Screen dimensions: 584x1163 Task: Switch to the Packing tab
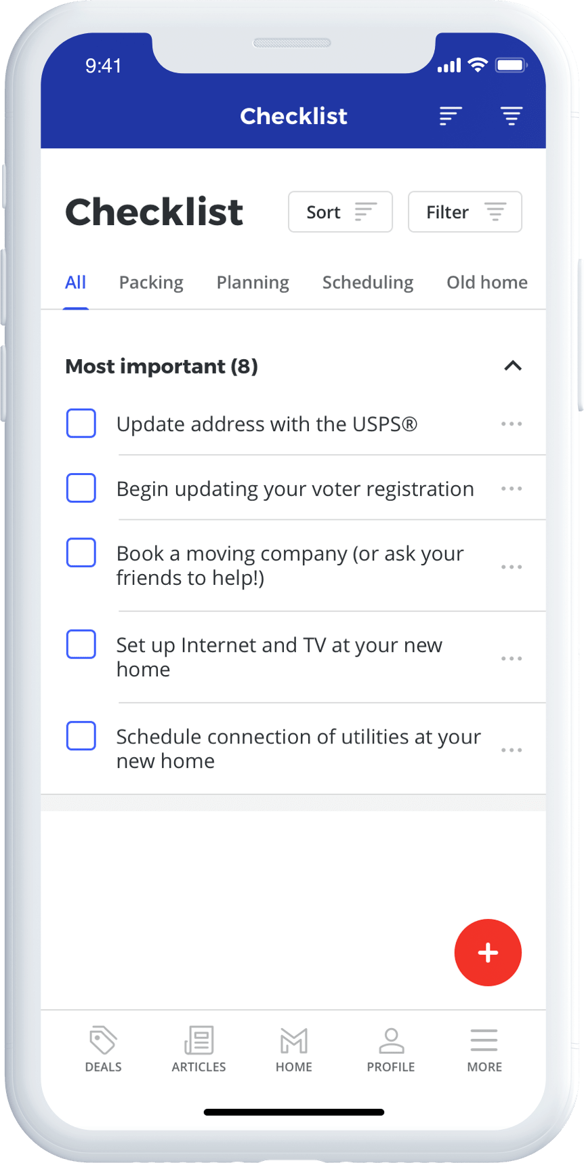pyautogui.click(x=151, y=283)
